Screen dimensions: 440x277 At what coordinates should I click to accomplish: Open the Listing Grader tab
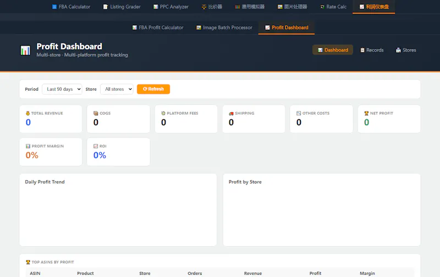click(x=122, y=7)
